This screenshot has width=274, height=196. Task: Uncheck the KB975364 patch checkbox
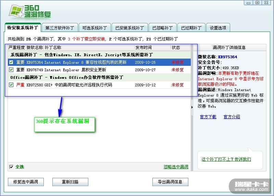tap(11, 62)
